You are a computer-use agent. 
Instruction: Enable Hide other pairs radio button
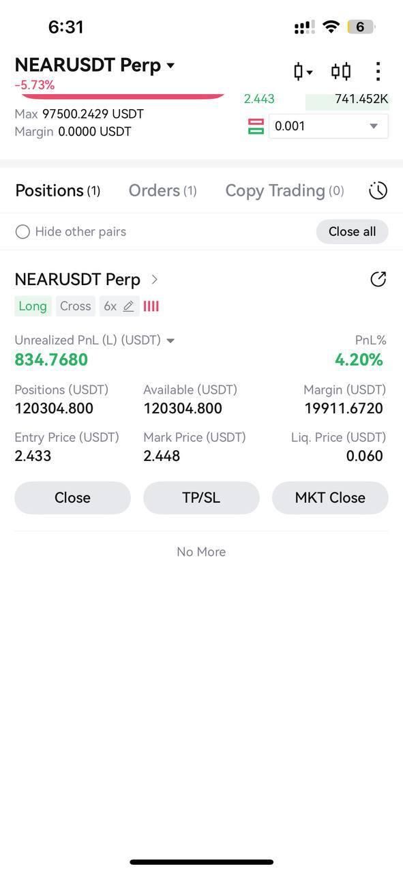click(23, 232)
